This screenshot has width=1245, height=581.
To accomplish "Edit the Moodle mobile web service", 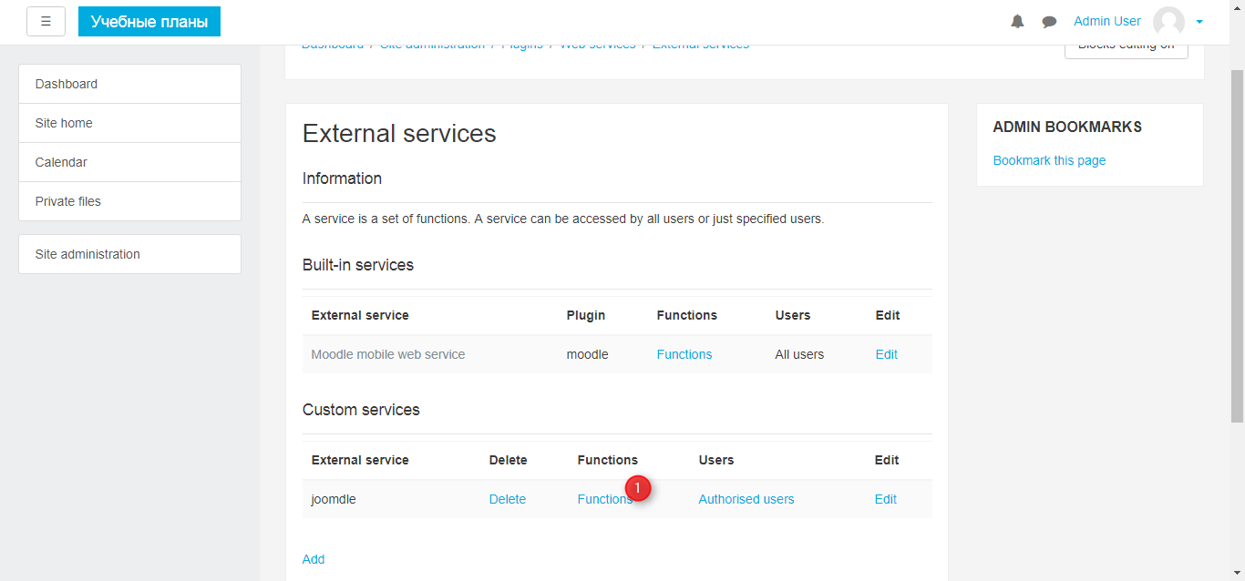I will click(x=886, y=354).
